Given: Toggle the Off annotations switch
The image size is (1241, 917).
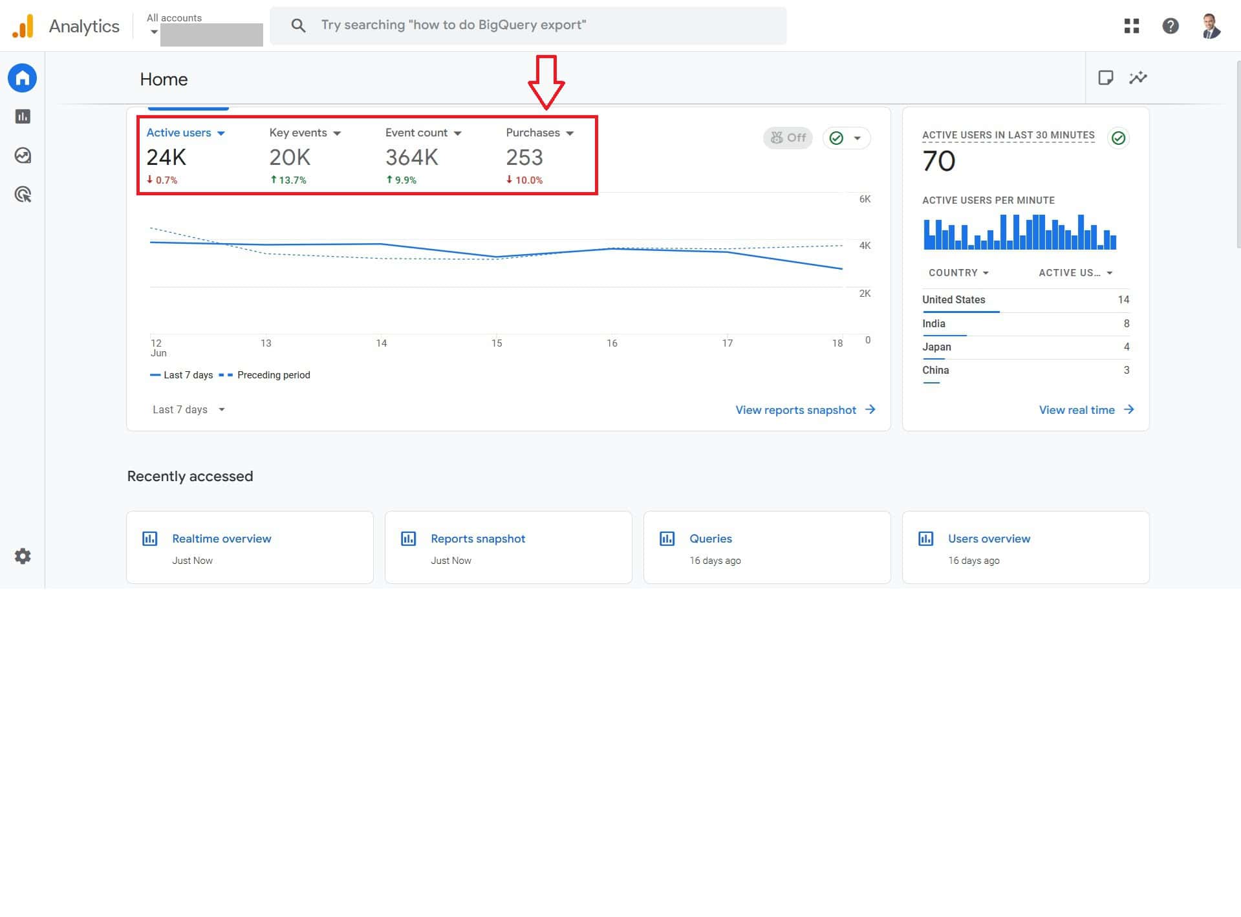Looking at the screenshot, I should tap(788, 138).
